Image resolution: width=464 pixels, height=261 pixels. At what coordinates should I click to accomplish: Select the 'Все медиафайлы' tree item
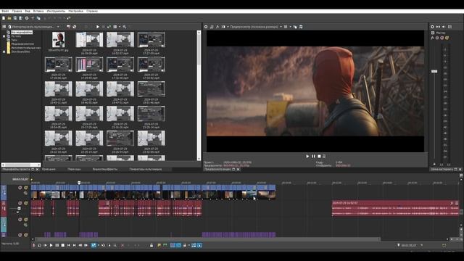22,32
